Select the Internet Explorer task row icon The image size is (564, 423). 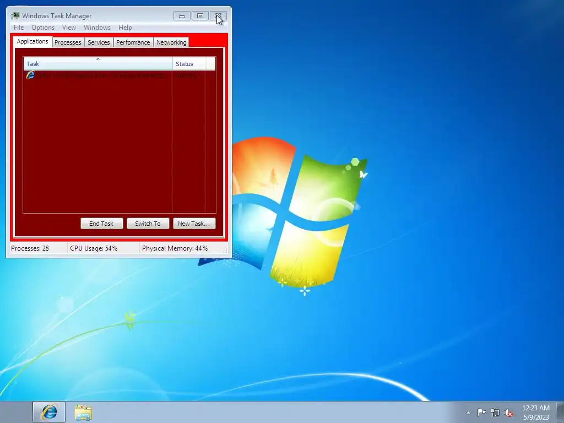(30, 75)
